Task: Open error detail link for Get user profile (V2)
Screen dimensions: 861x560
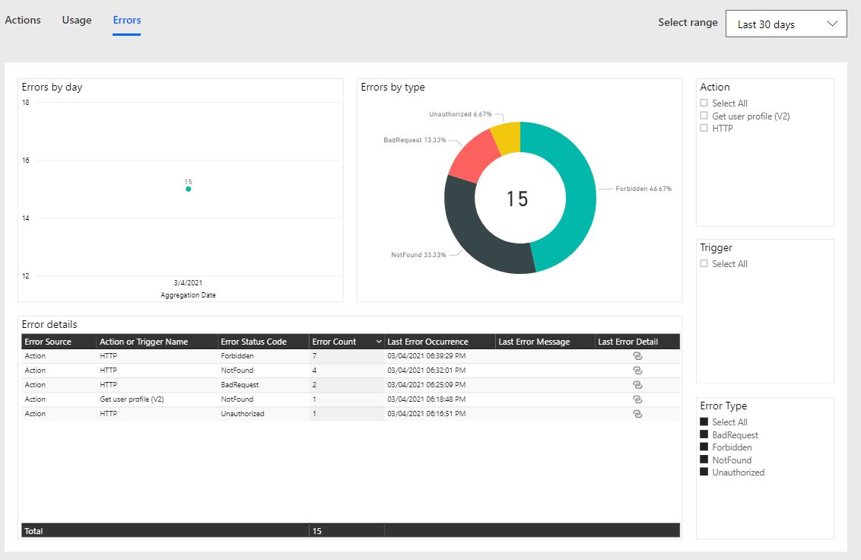Action: point(637,399)
